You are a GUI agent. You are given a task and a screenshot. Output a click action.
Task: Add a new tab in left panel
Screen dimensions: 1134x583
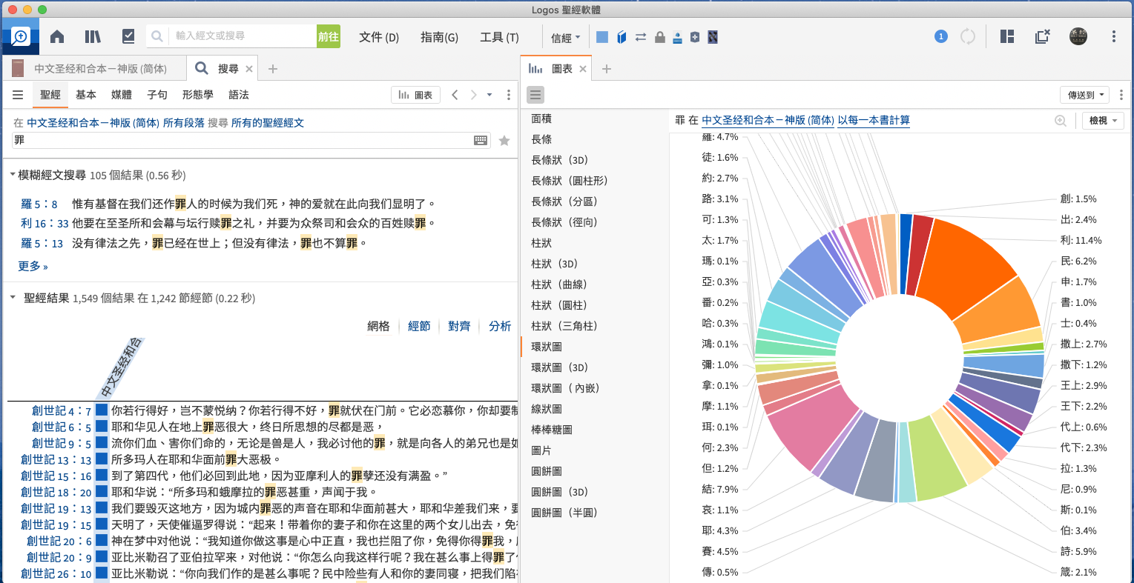[x=273, y=69]
